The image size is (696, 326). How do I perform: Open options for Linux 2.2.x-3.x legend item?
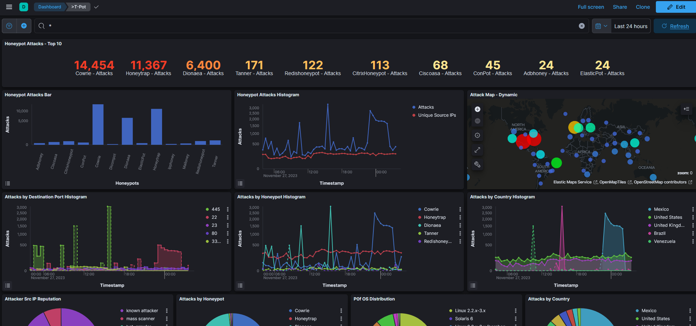516,311
